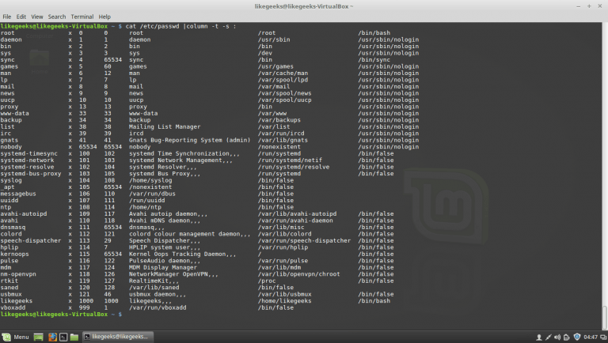
Task: Click the volume speaker tray icon
Action: pyautogui.click(x=557, y=337)
